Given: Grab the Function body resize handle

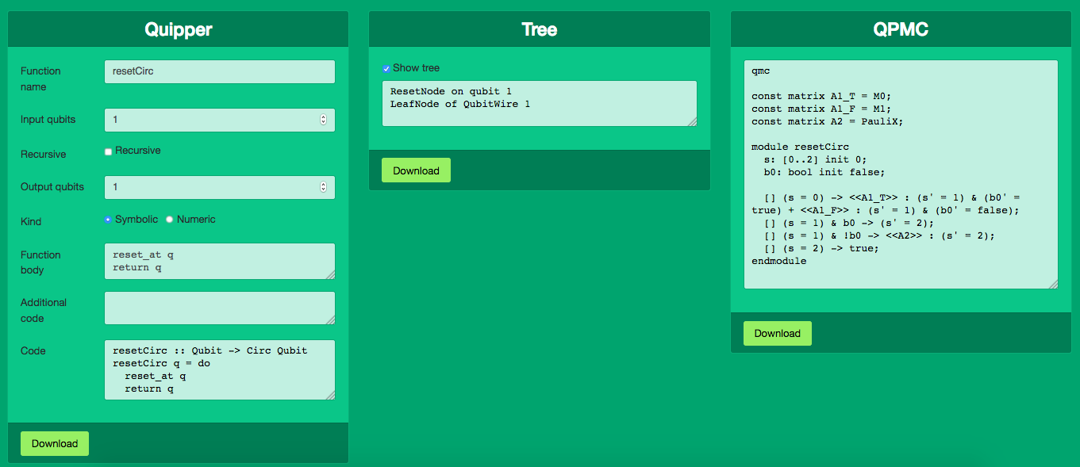Looking at the screenshot, I should pyautogui.click(x=331, y=274).
